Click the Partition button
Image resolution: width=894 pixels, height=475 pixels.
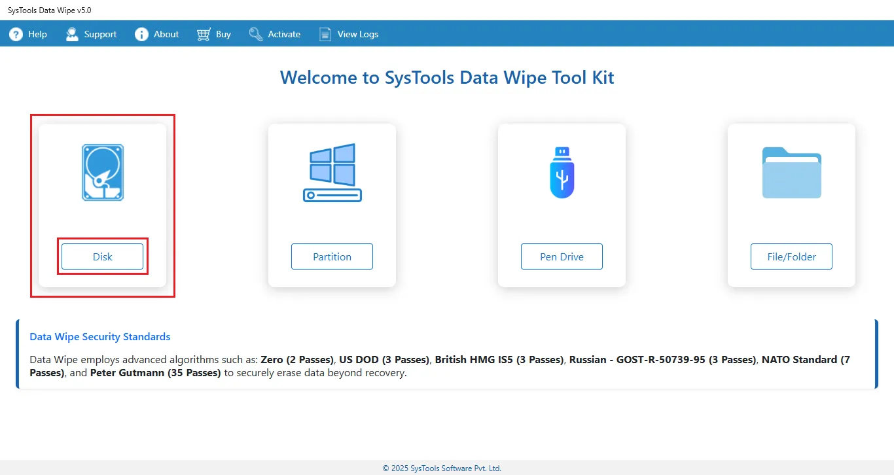click(332, 256)
